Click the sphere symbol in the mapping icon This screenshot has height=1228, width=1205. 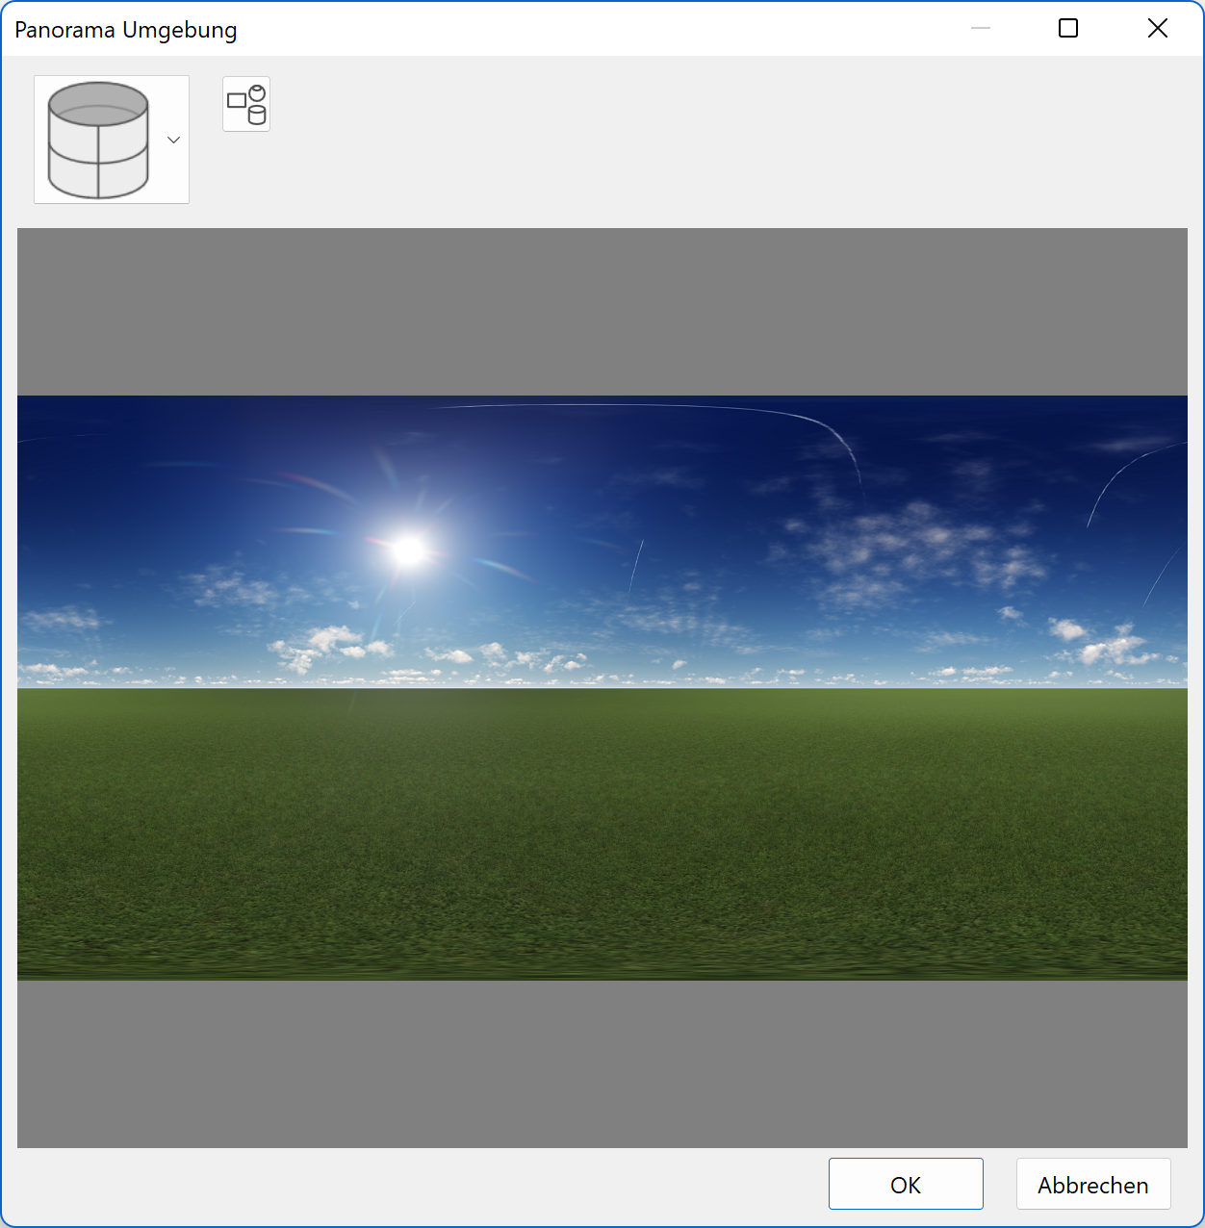pyautogui.click(x=255, y=93)
